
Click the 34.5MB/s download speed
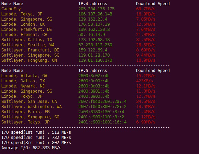tap(146, 102)
